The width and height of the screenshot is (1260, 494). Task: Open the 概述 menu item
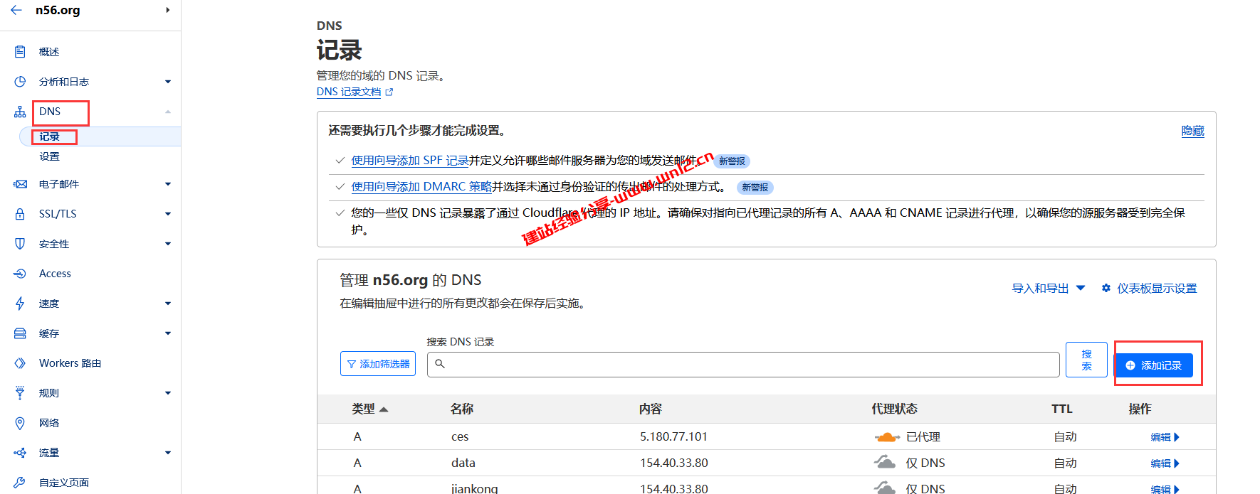pos(49,52)
